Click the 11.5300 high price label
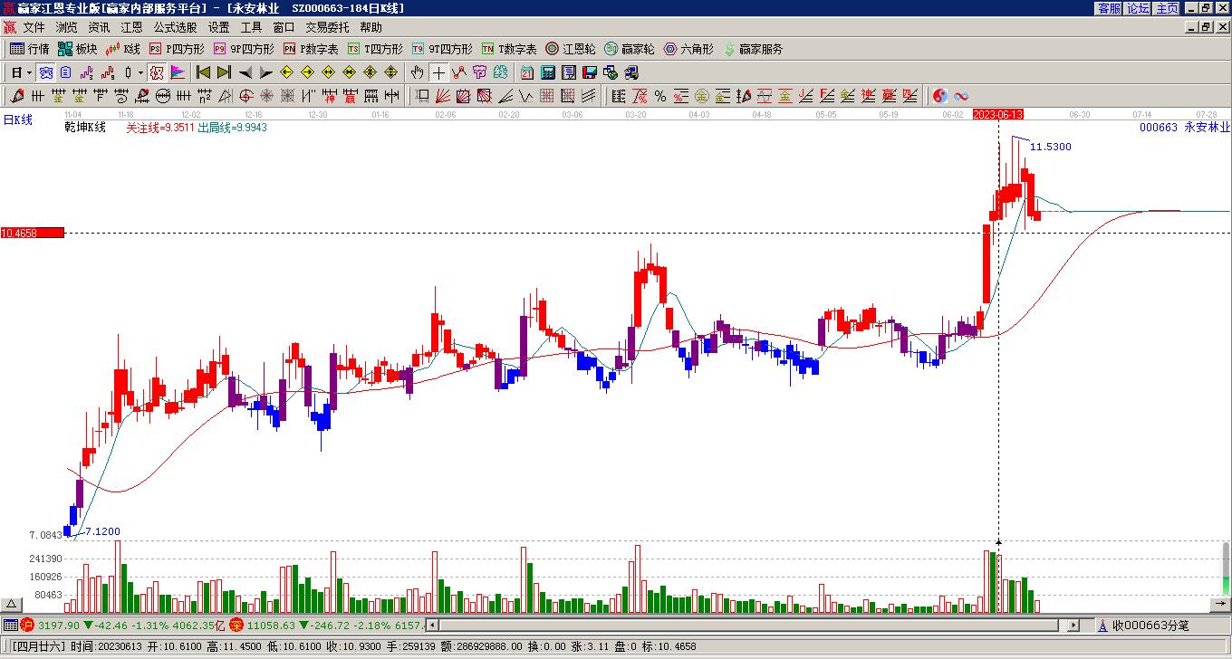This screenshot has height=659, width=1232. (x=1051, y=147)
